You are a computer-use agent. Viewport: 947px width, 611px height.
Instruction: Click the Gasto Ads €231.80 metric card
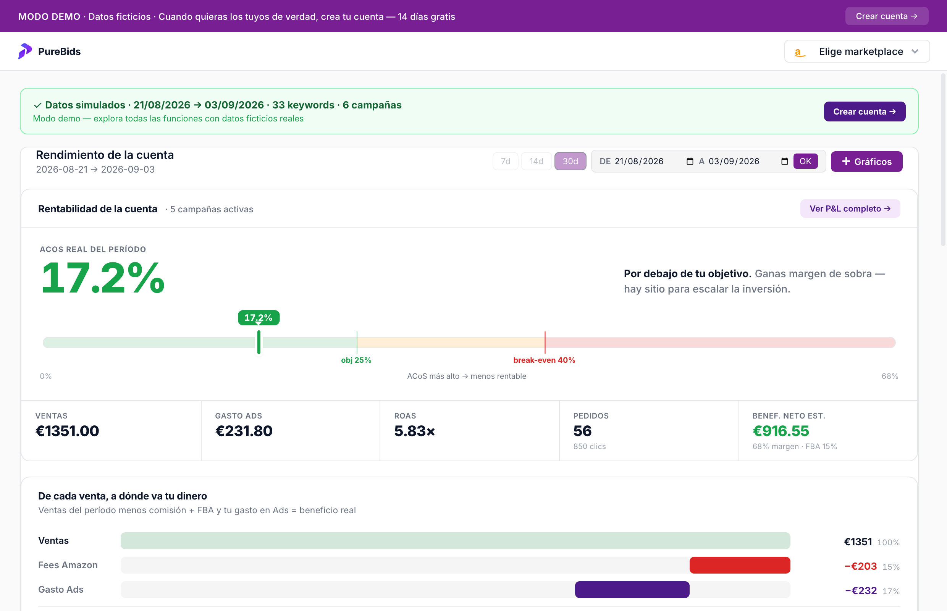pos(291,430)
